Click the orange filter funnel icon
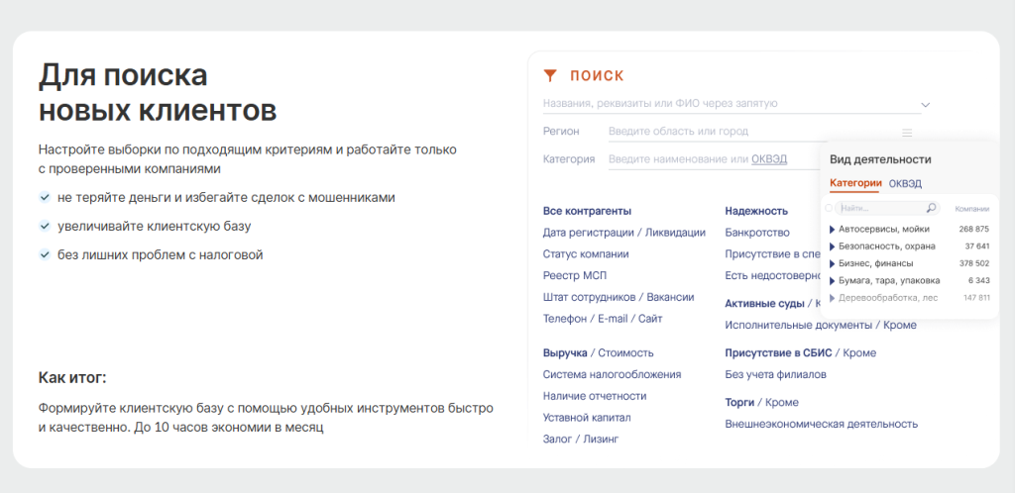Image resolution: width=1015 pixels, height=493 pixels. point(550,76)
